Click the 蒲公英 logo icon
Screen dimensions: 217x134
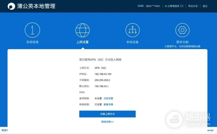click(x=11, y=6)
